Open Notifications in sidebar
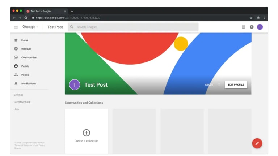 click(x=29, y=83)
